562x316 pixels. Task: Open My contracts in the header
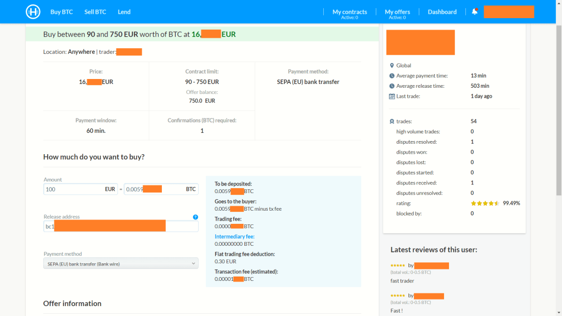350,12
